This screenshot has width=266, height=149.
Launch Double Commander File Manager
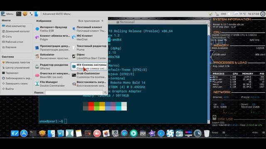coord(52,84)
